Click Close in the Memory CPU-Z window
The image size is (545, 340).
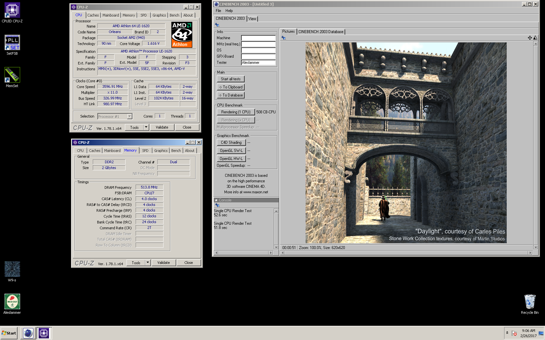188,263
